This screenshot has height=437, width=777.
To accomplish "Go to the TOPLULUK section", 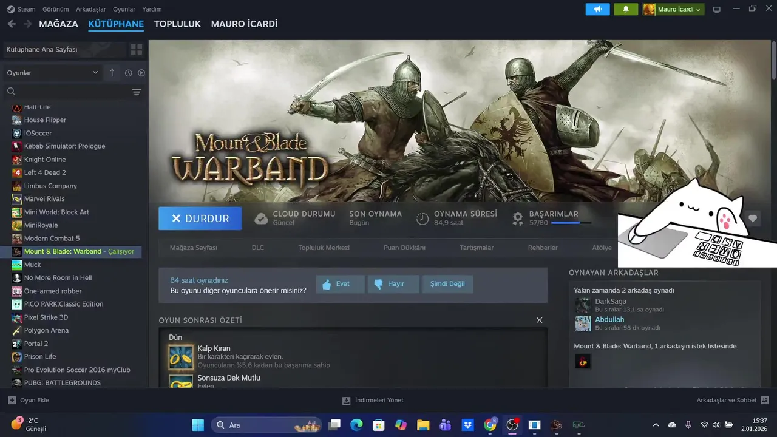I will pos(177,24).
